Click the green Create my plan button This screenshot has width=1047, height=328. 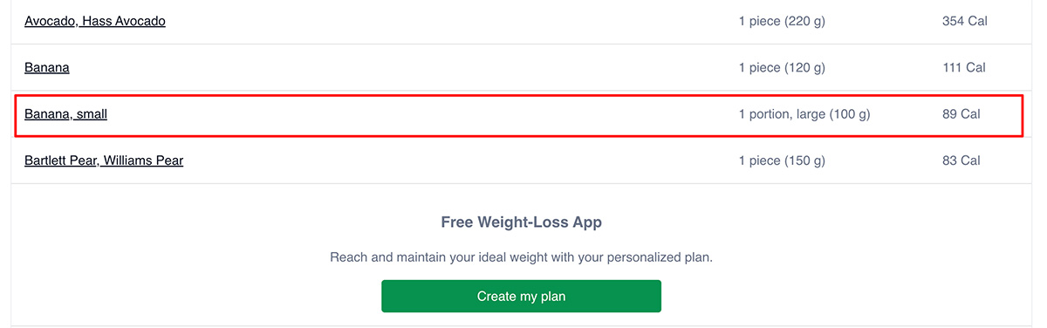(x=521, y=297)
